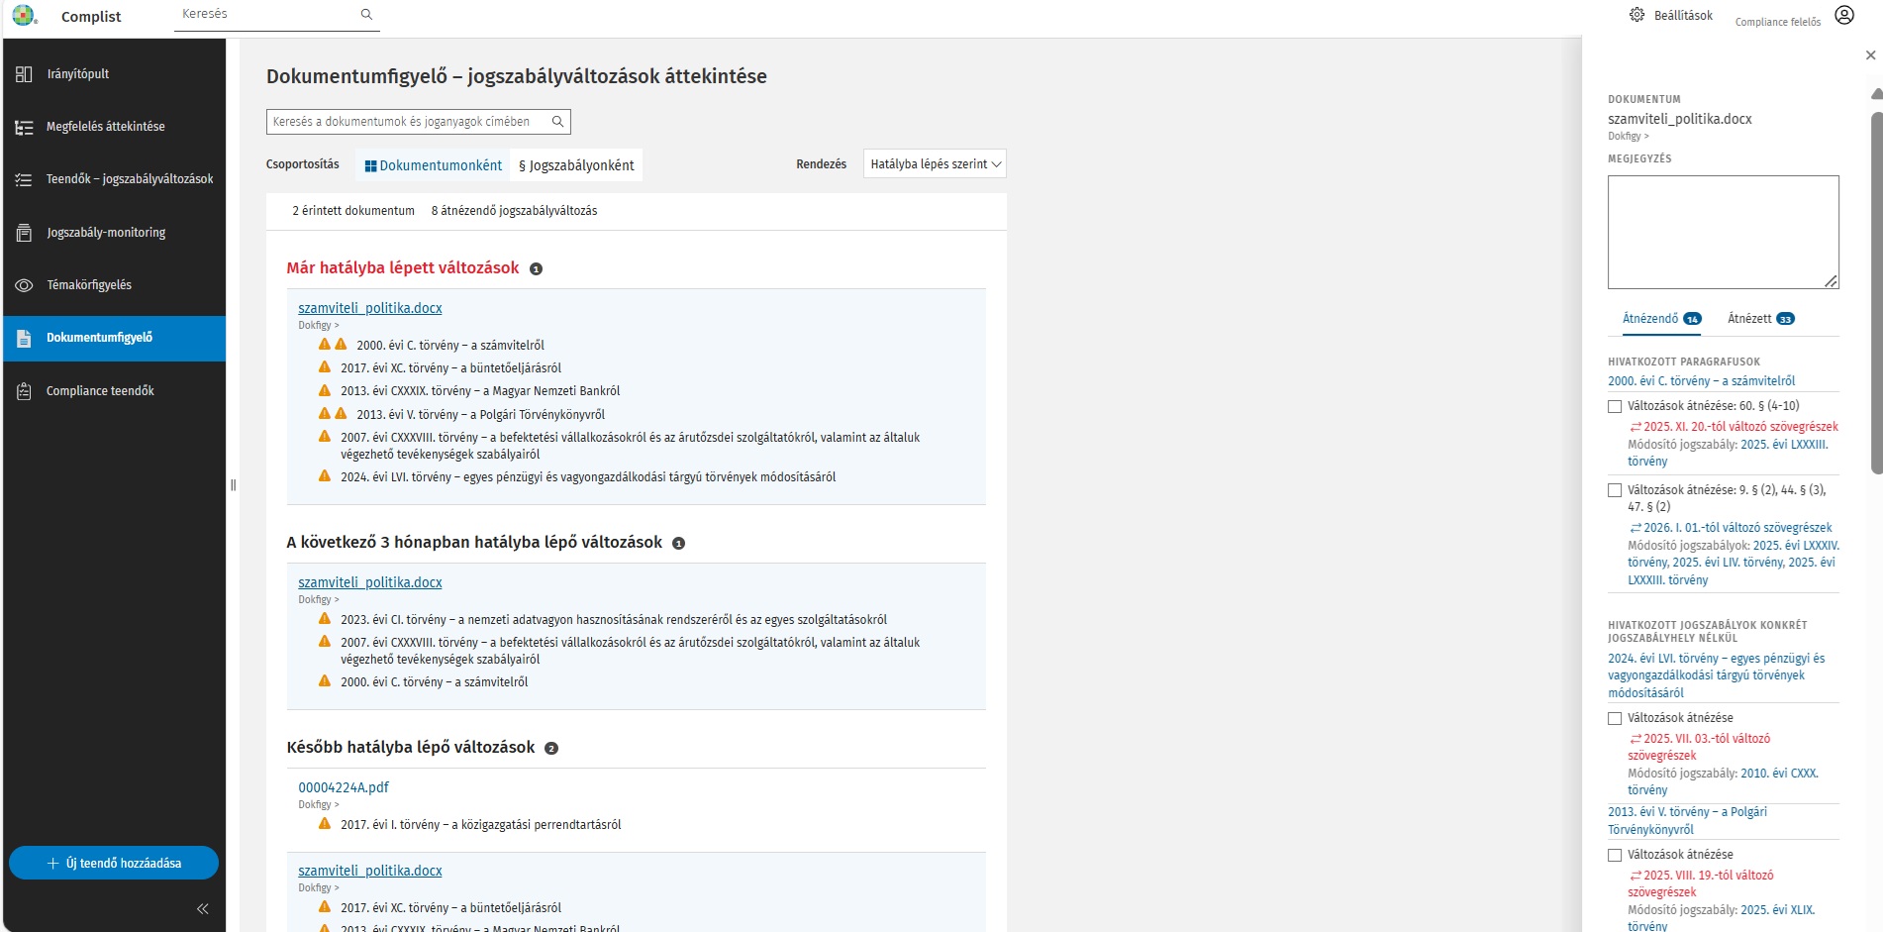Open Irányítópult dashboard icon in sidebar

(x=25, y=74)
